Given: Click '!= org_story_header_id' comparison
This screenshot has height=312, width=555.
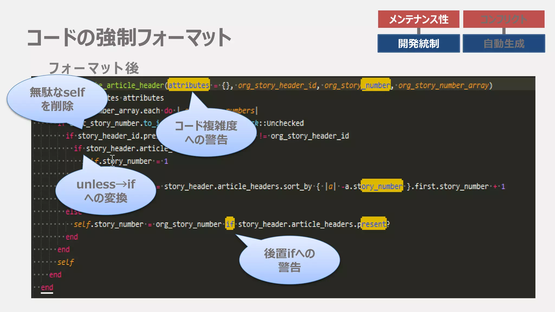Looking at the screenshot, I should pyautogui.click(x=304, y=136).
